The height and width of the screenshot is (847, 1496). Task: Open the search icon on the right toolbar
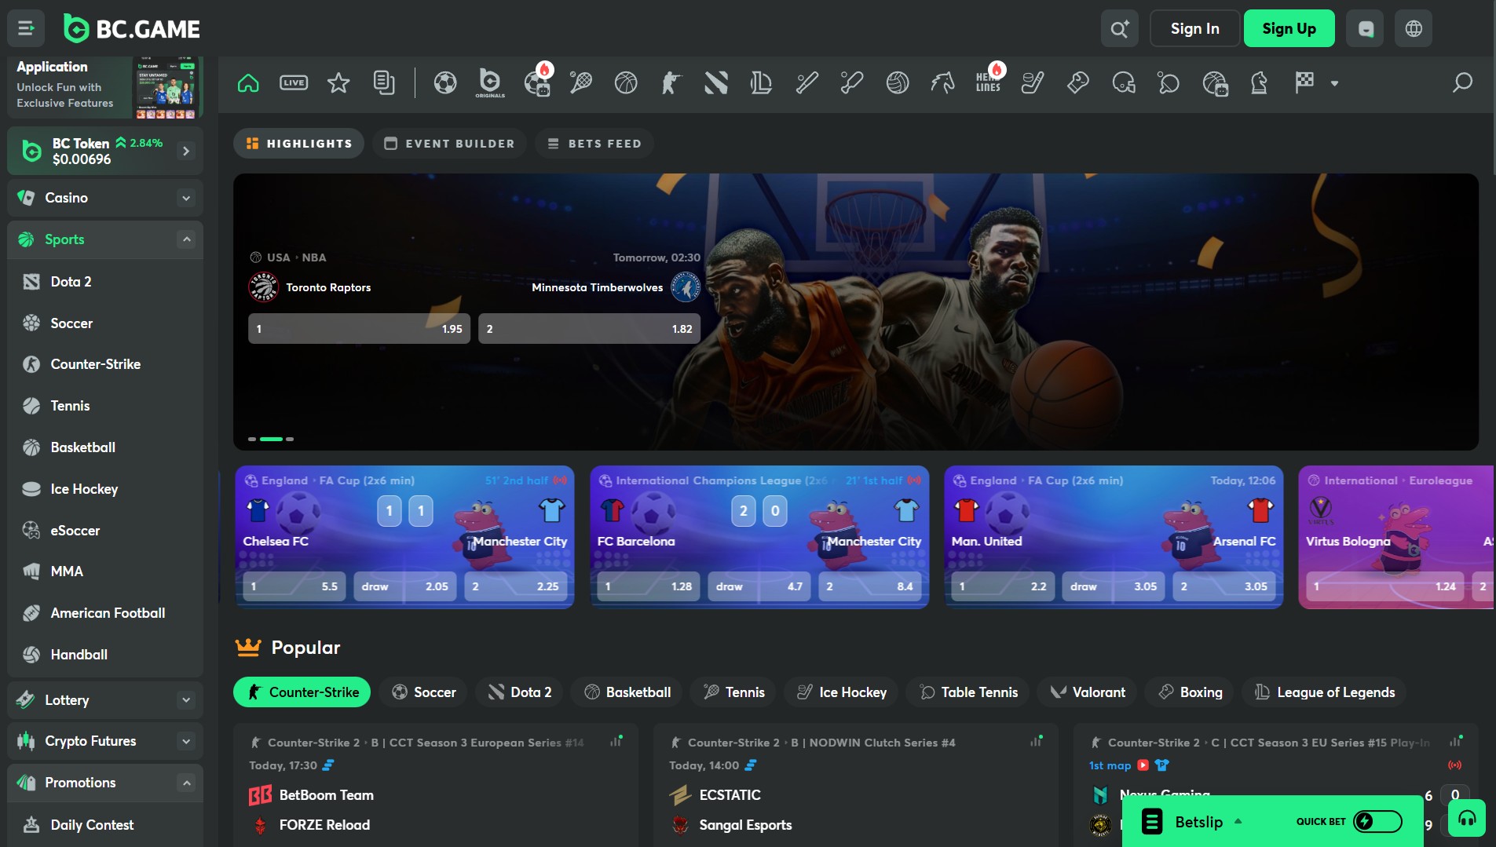tap(1462, 82)
